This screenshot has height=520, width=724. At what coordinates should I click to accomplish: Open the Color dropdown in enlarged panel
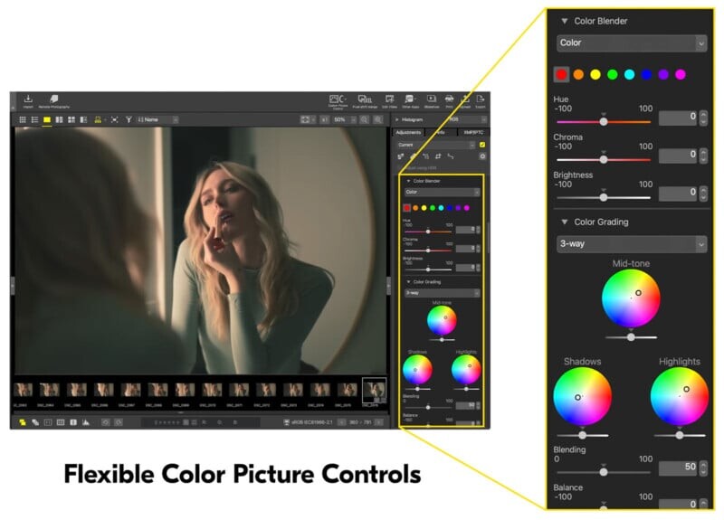[x=631, y=43]
